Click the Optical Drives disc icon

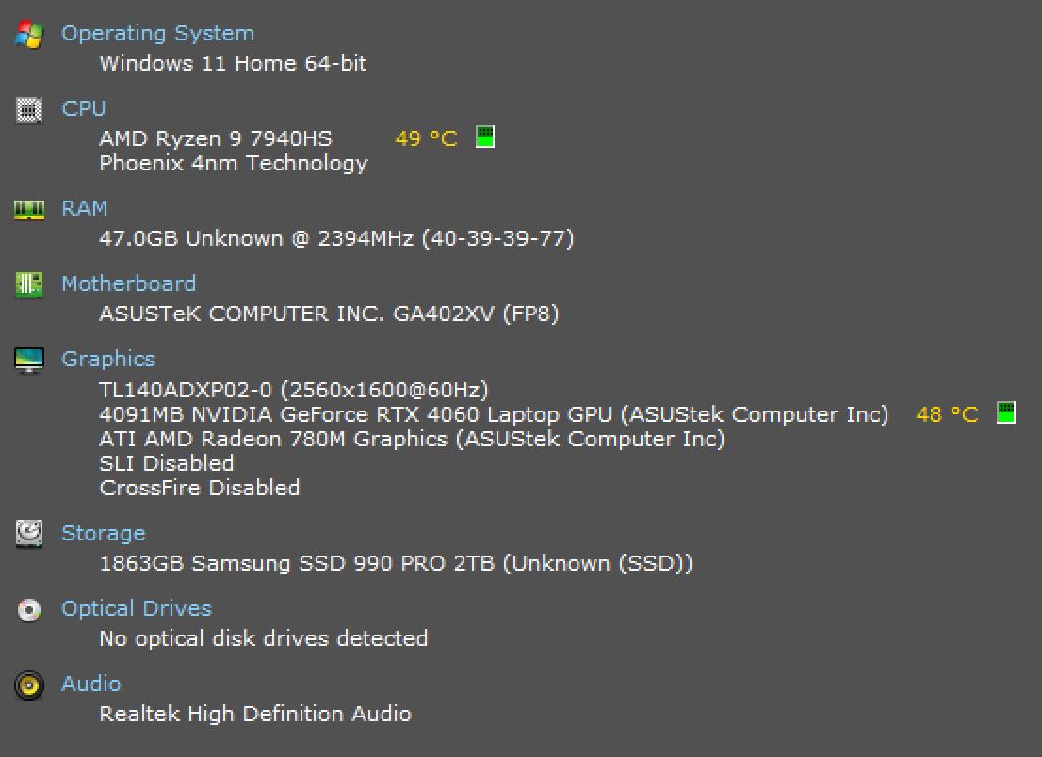[x=29, y=610]
